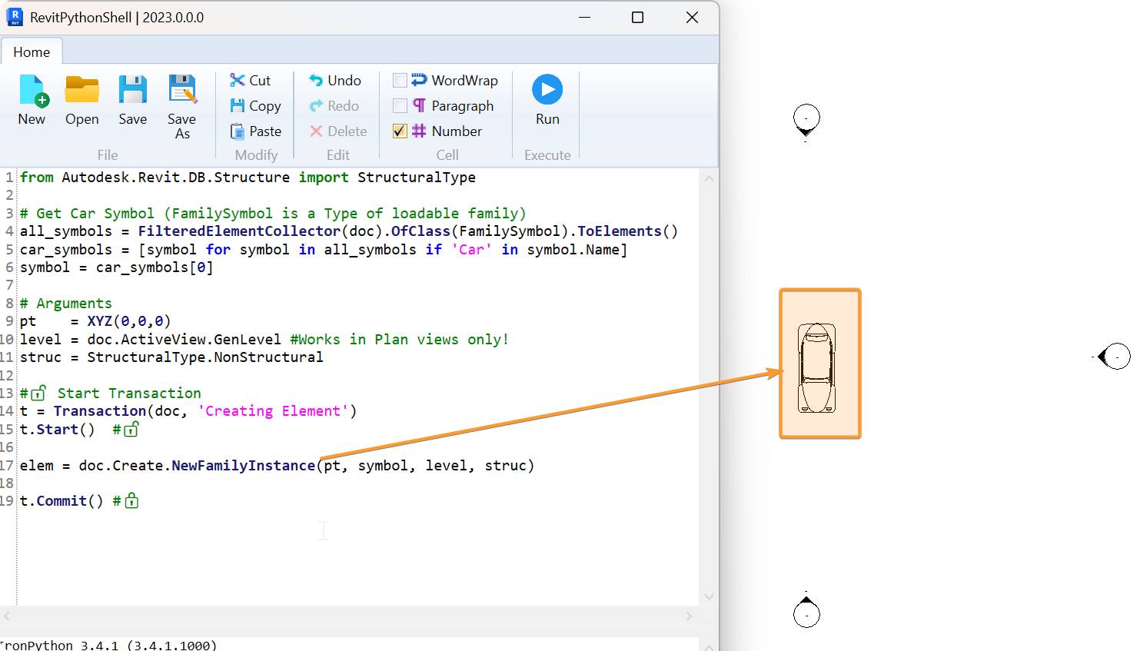
Task: Enable the Paragraph checkbox
Action: [x=400, y=105]
